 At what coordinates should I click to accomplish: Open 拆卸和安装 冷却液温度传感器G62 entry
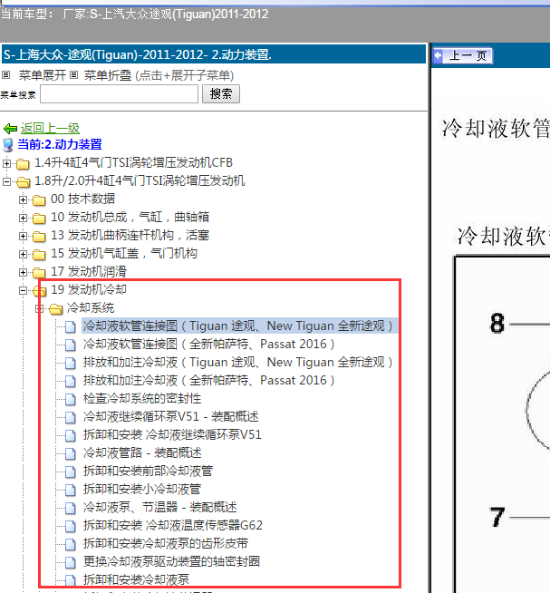point(173,526)
